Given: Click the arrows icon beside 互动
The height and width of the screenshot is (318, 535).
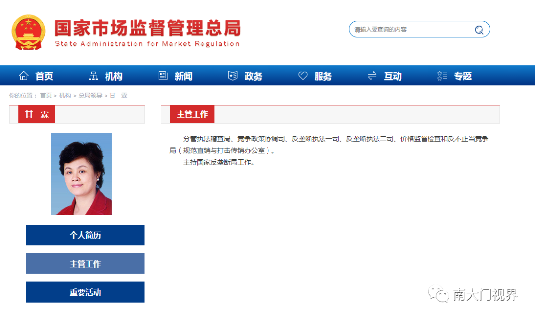Looking at the screenshot, I should pos(372,76).
